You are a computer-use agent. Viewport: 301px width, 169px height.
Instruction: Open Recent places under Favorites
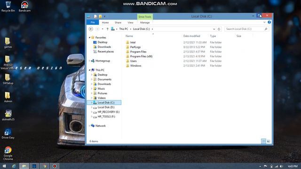pyautogui.click(x=105, y=52)
